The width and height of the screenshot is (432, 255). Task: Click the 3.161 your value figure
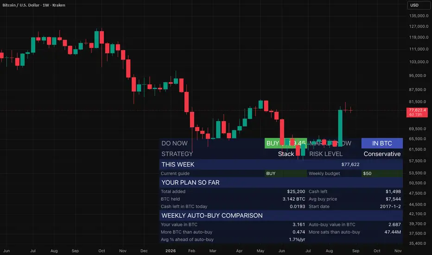coord(299,225)
